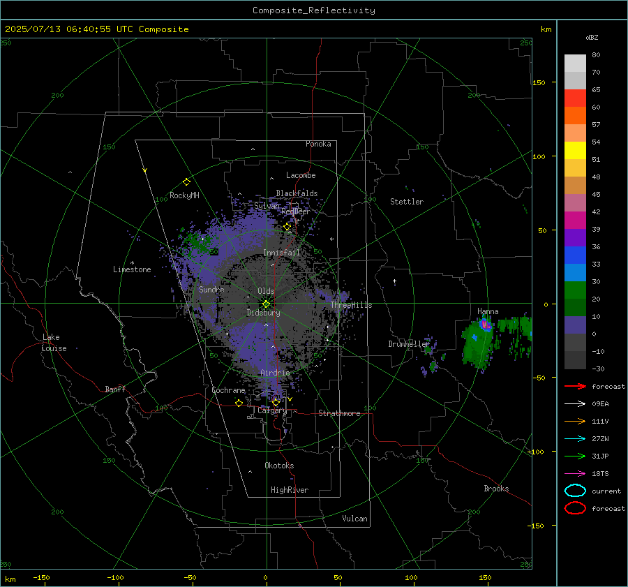Select the yellow diamond marker above Calgary
This screenshot has height=587, width=628.
(x=276, y=402)
